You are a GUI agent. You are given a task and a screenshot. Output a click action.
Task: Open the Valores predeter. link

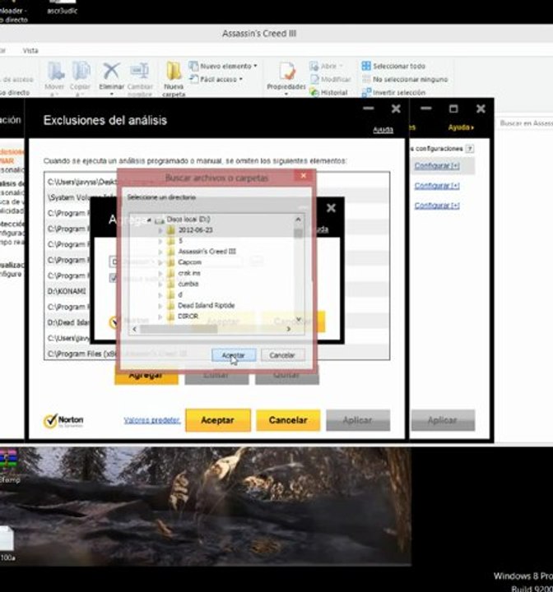tap(151, 420)
